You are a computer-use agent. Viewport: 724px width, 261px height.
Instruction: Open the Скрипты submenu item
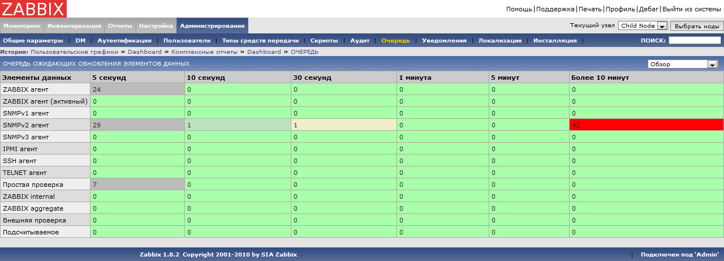point(324,41)
